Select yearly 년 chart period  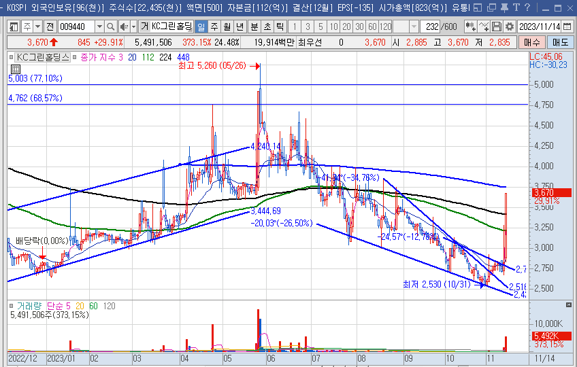240,27
